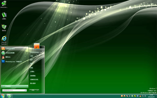Launch Internet Explorer from the desktop
Viewport: 157px width, 98px height.
[x=4, y=40]
